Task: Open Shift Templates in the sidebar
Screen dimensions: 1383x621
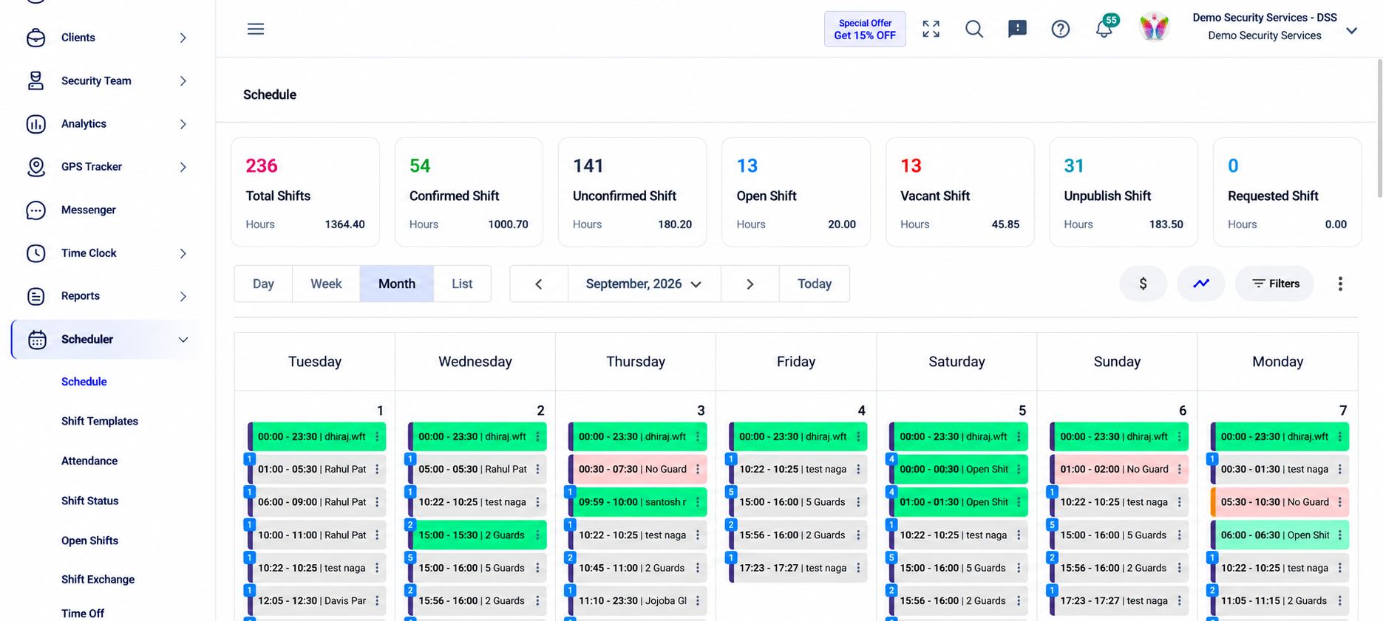Action: (x=100, y=421)
